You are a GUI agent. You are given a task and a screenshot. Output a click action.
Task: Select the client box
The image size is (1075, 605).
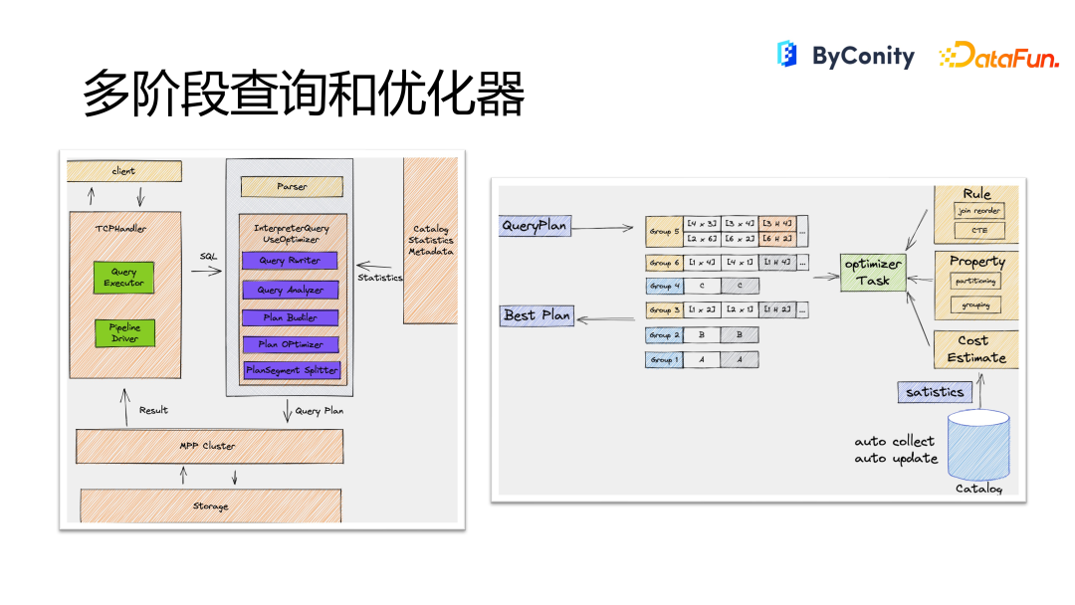click(x=124, y=171)
